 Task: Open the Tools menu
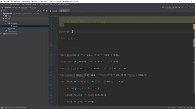click(x=51, y=5)
